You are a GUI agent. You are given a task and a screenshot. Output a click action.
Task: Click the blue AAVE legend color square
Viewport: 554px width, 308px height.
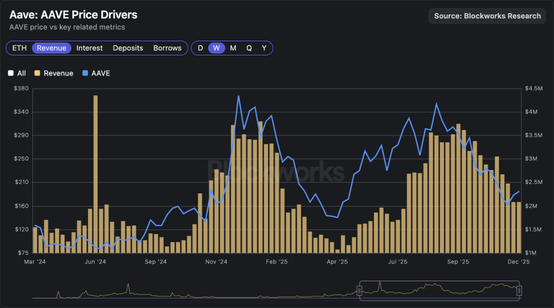(x=85, y=73)
